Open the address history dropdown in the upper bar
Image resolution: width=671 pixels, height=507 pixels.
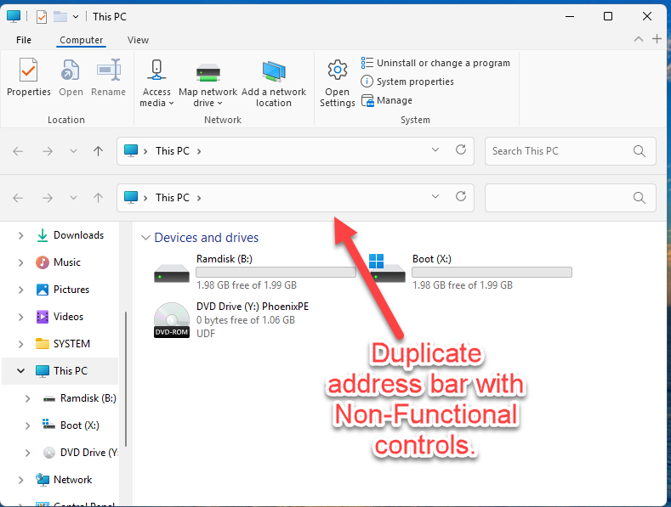pos(435,149)
